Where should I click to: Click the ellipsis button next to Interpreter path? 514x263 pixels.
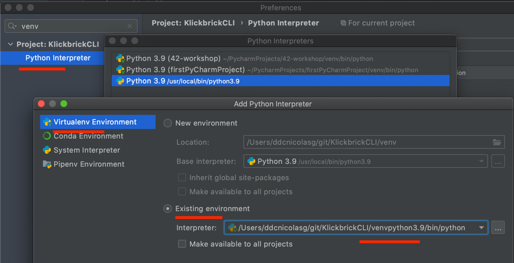498,228
